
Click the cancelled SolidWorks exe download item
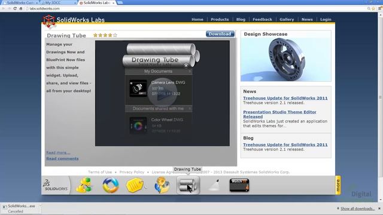coord(21,208)
